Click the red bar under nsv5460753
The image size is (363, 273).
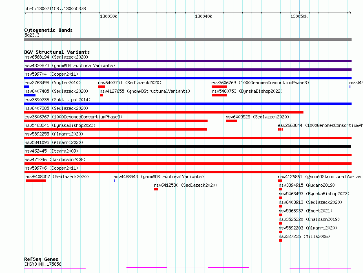click(219, 95)
